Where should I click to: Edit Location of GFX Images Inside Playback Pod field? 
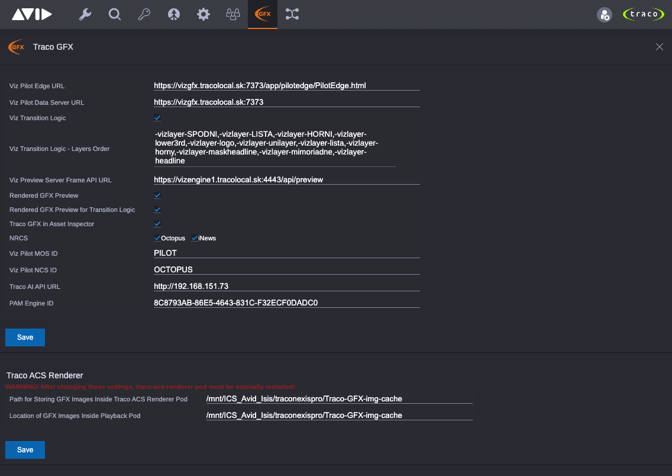point(339,416)
